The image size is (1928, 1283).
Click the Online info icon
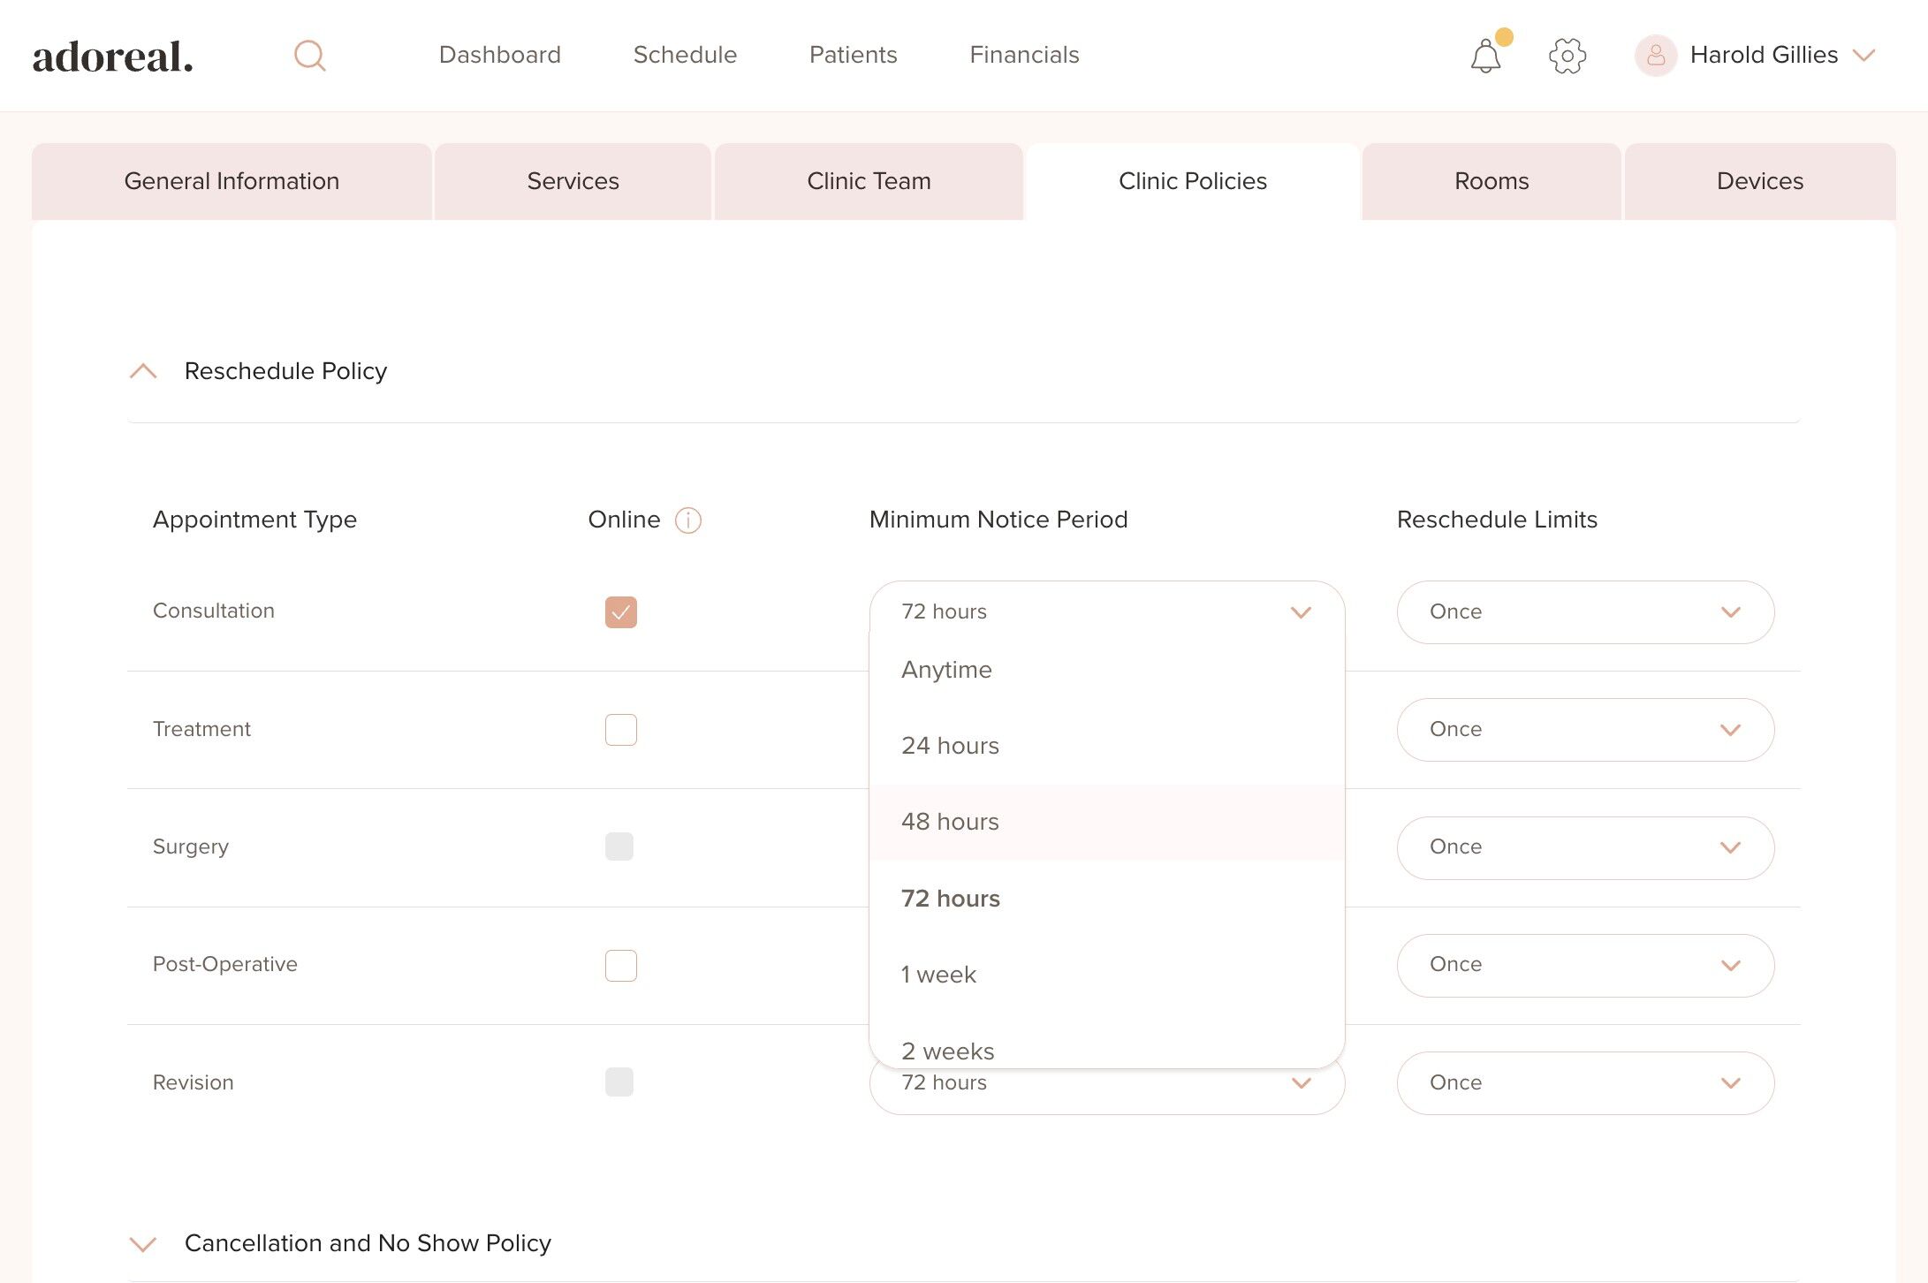687,520
